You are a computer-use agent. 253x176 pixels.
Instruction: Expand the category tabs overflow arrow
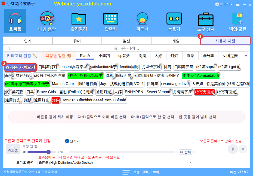(x=246, y=56)
